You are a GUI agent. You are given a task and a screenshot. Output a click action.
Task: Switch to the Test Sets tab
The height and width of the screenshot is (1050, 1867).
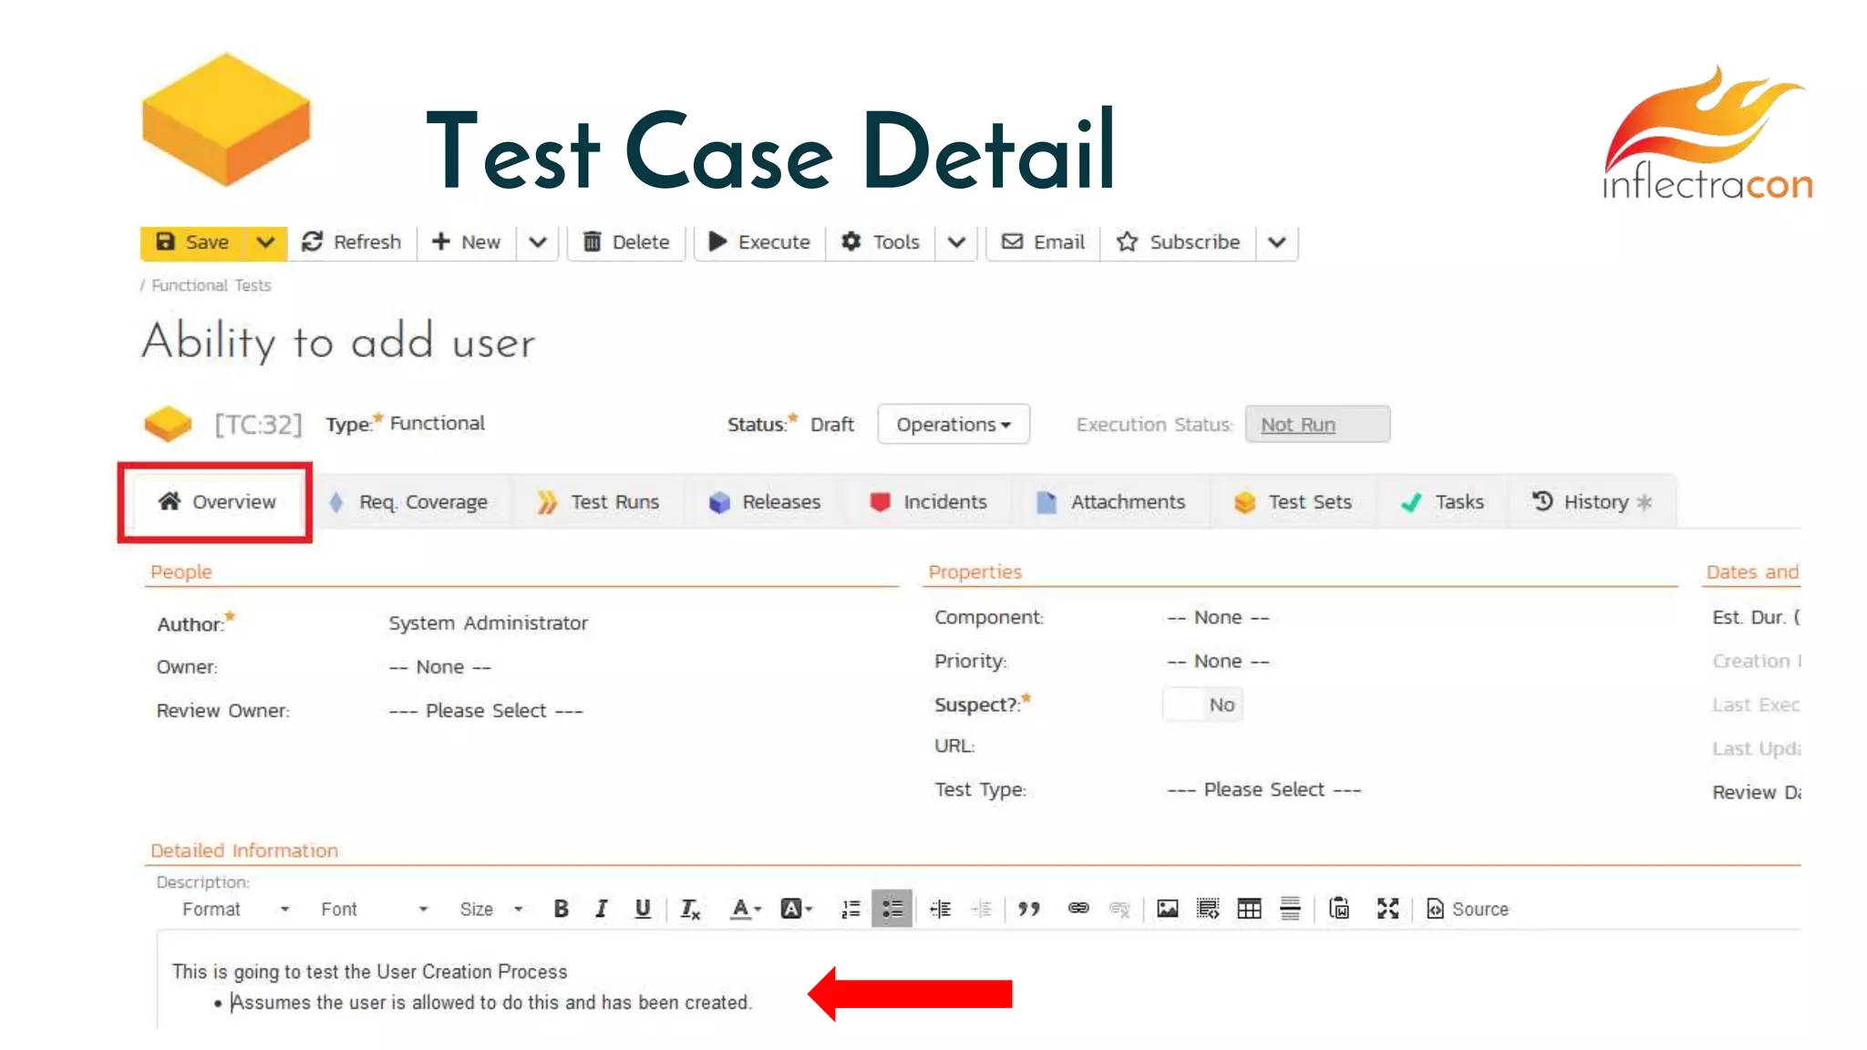pyautogui.click(x=1293, y=502)
